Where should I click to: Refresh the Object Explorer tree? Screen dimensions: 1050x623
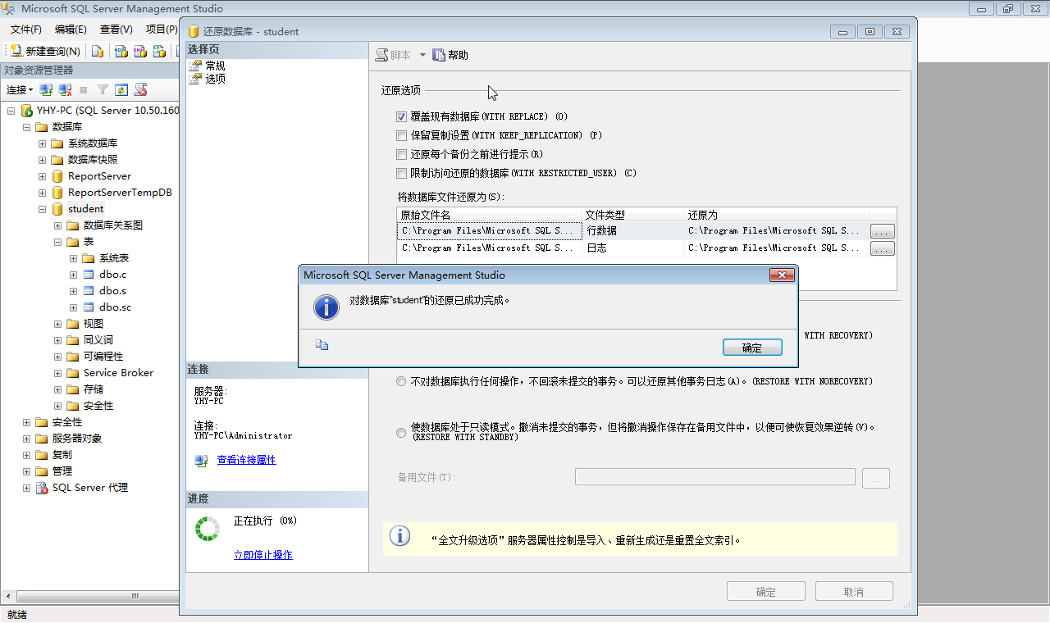(121, 89)
